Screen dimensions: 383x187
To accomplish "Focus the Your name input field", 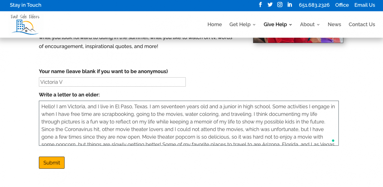I will pos(112,82).
